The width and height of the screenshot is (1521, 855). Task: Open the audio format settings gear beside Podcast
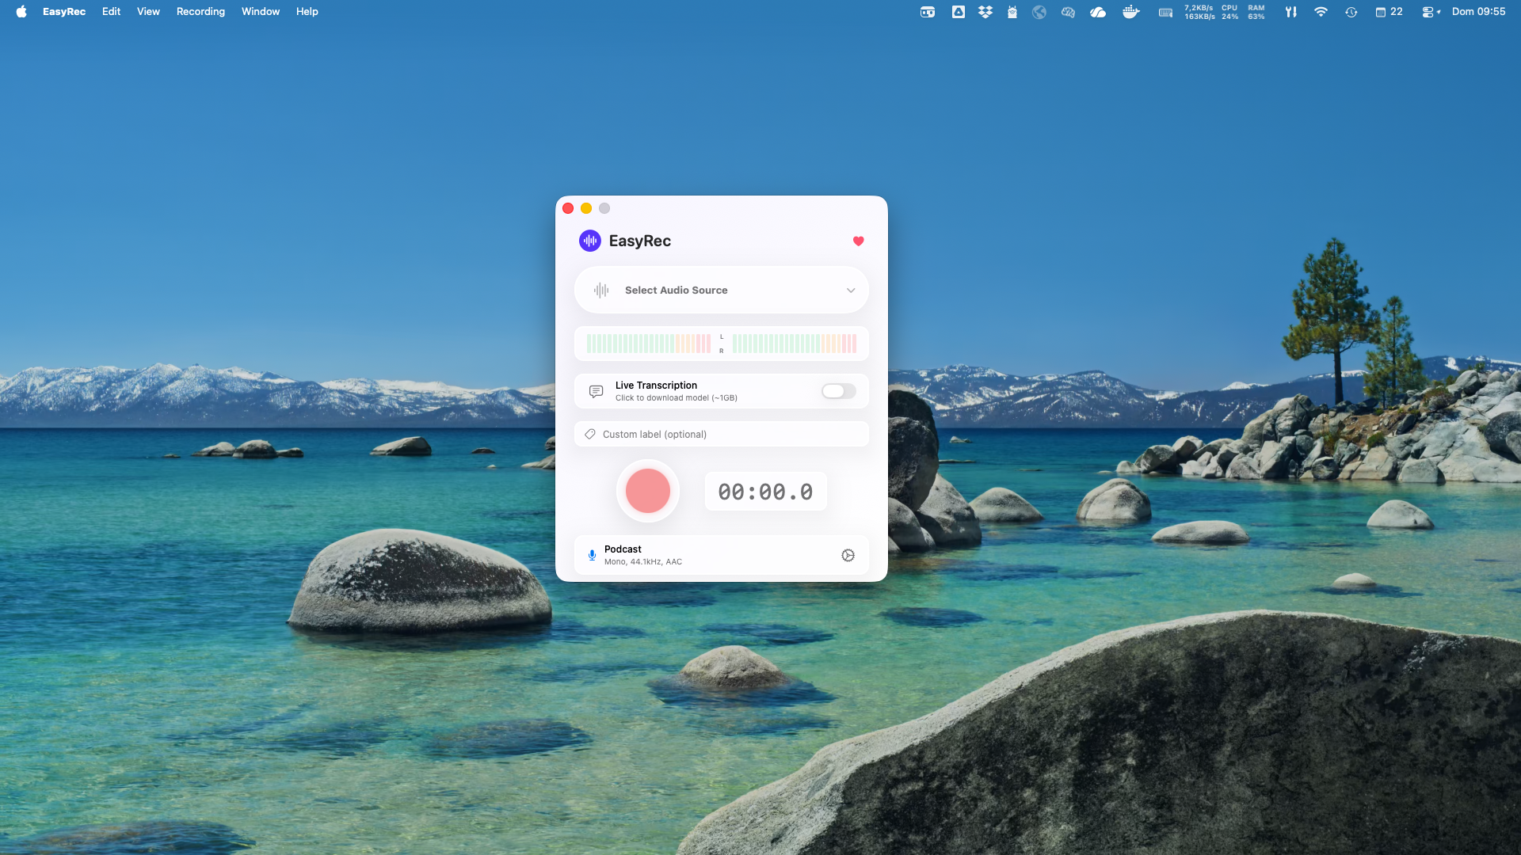tap(848, 555)
